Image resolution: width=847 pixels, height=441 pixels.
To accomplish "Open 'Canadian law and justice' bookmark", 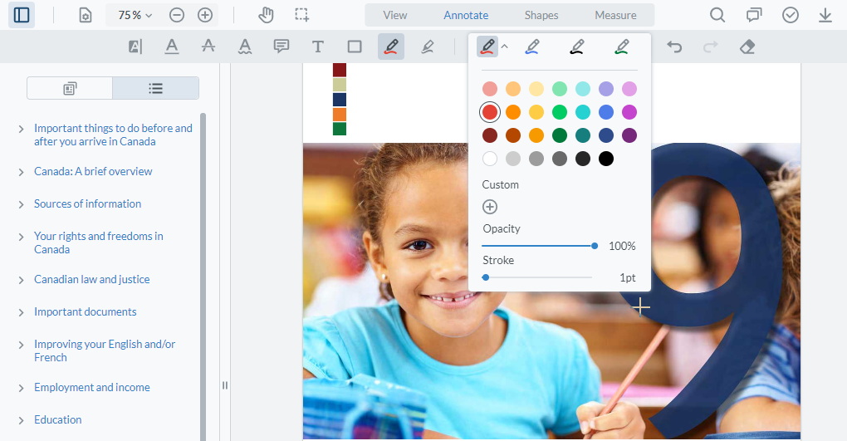I will [x=92, y=279].
